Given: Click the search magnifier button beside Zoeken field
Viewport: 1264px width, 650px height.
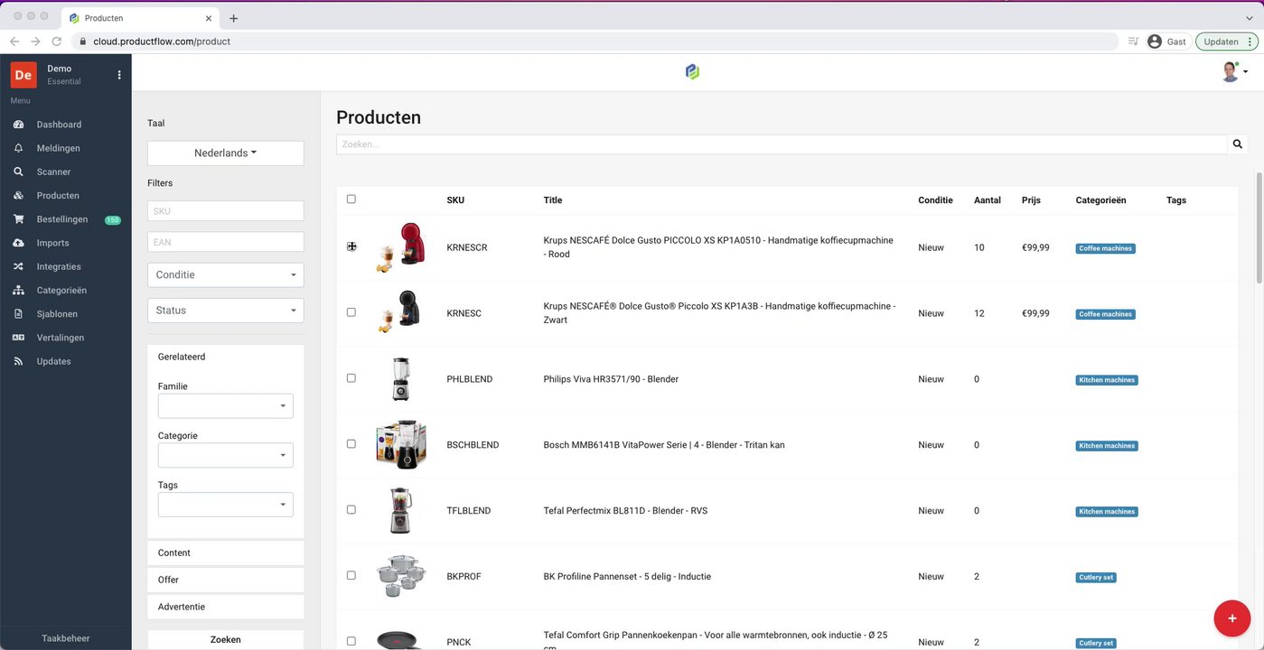Looking at the screenshot, I should [x=1238, y=144].
